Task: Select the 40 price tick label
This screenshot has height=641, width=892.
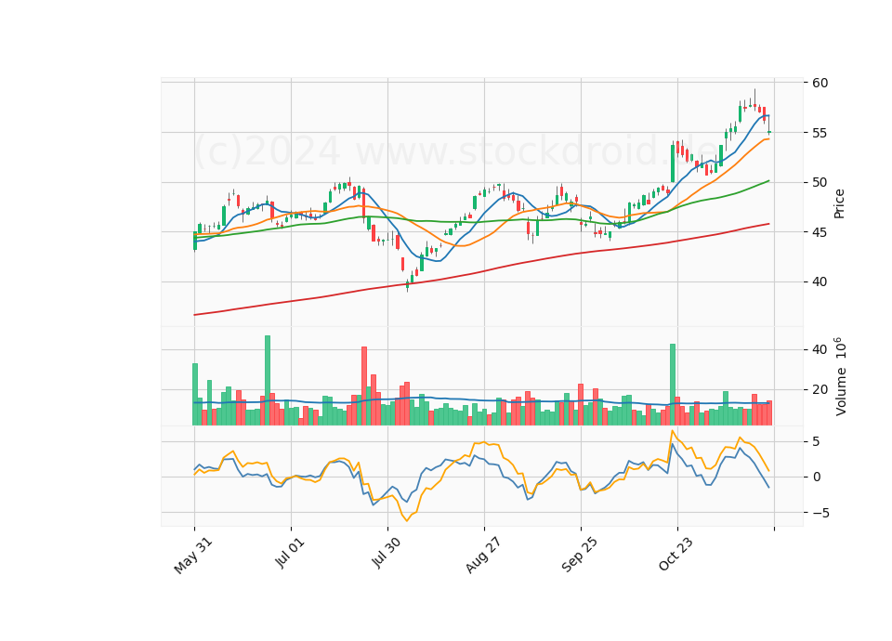Action: [820, 282]
